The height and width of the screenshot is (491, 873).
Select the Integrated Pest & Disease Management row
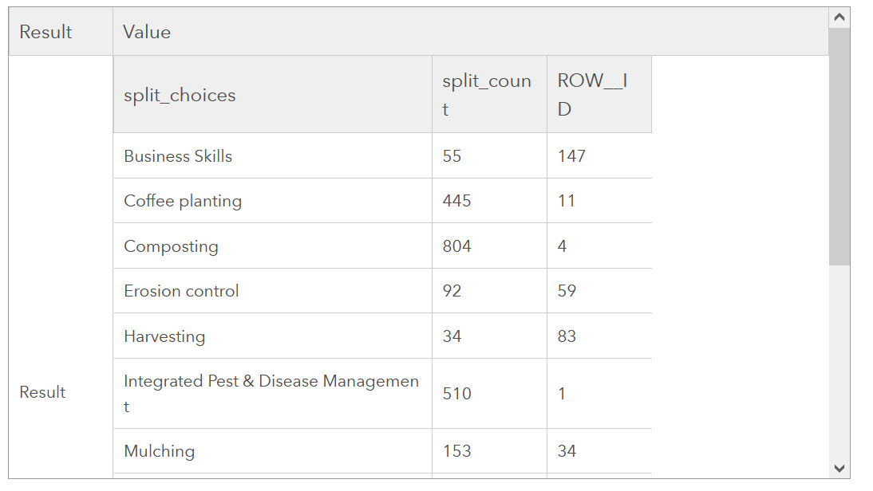(270, 393)
